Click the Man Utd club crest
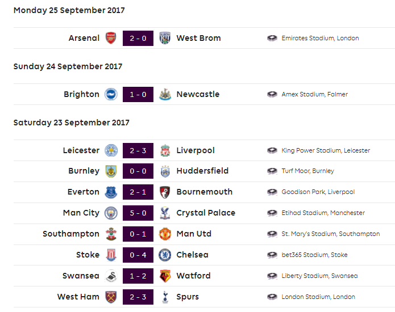Image resolution: width=395 pixels, height=312 pixels. [x=165, y=234]
